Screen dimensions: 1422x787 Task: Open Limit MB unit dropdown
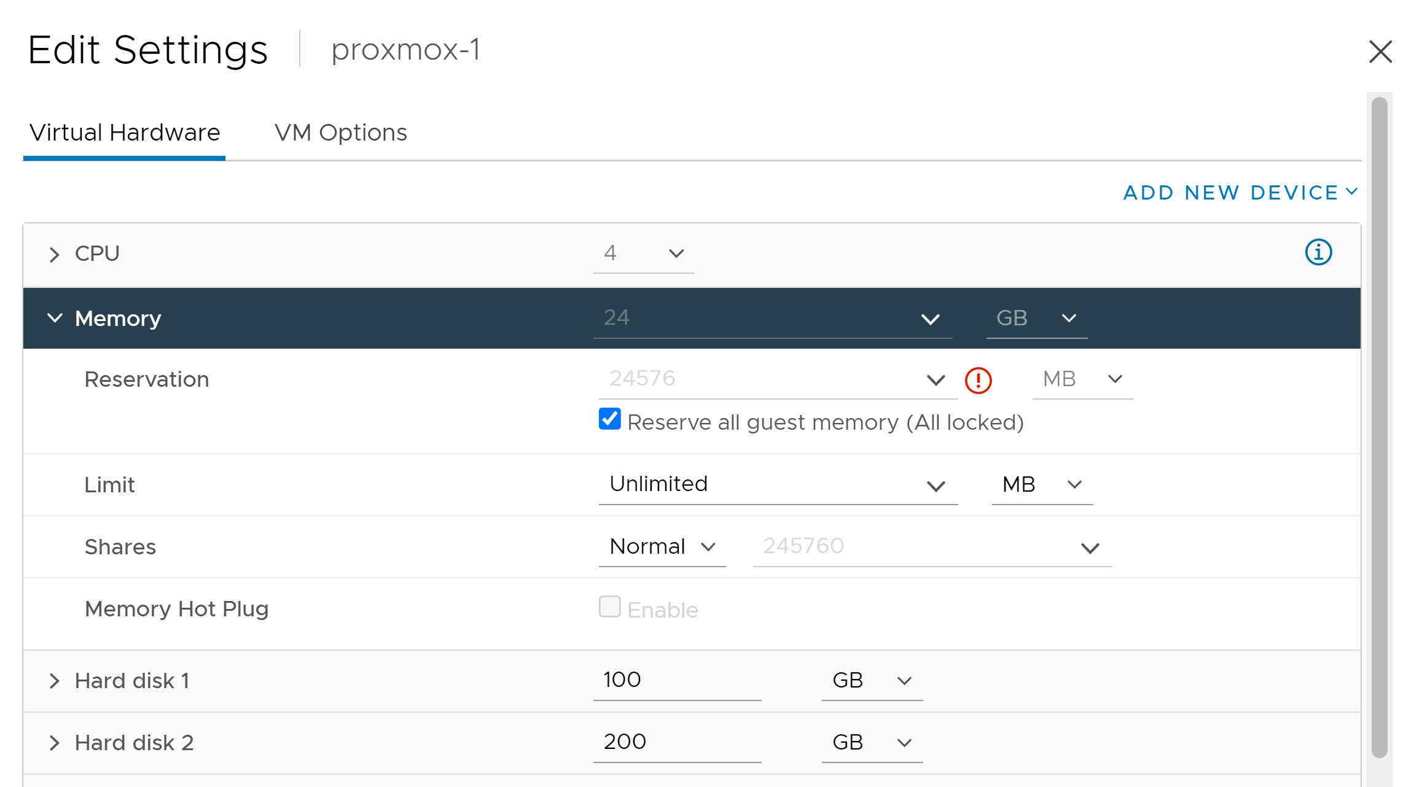point(1042,485)
